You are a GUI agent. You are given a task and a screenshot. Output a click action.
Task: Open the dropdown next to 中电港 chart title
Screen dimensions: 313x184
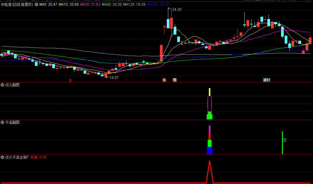coord(36,4)
